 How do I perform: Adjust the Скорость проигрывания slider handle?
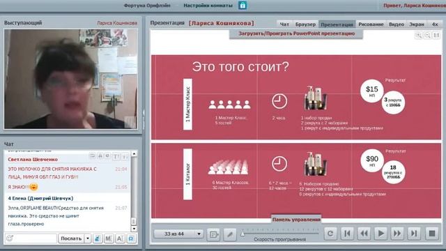[x=243, y=234]
